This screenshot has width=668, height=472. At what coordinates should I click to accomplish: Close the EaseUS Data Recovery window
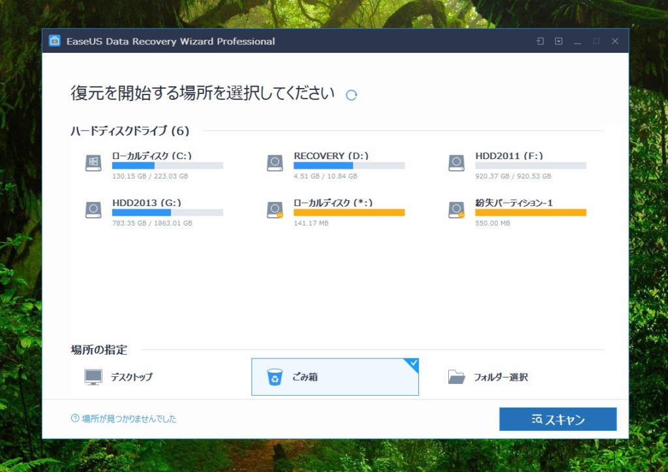tap(615, 41)
